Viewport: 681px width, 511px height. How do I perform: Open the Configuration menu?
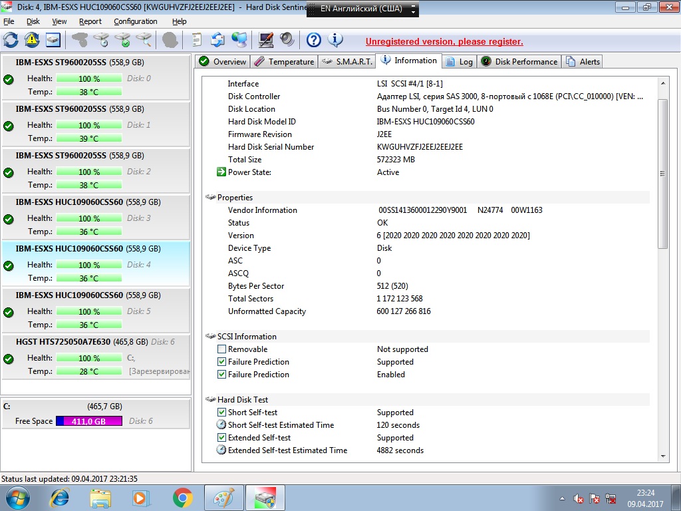tap(136, 21)
